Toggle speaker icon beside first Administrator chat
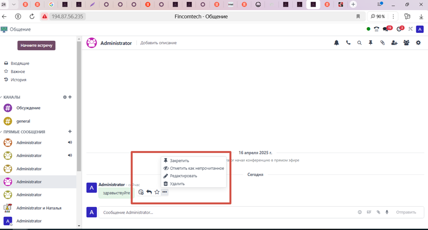This screenshot has height=230, width=428. 70,142
